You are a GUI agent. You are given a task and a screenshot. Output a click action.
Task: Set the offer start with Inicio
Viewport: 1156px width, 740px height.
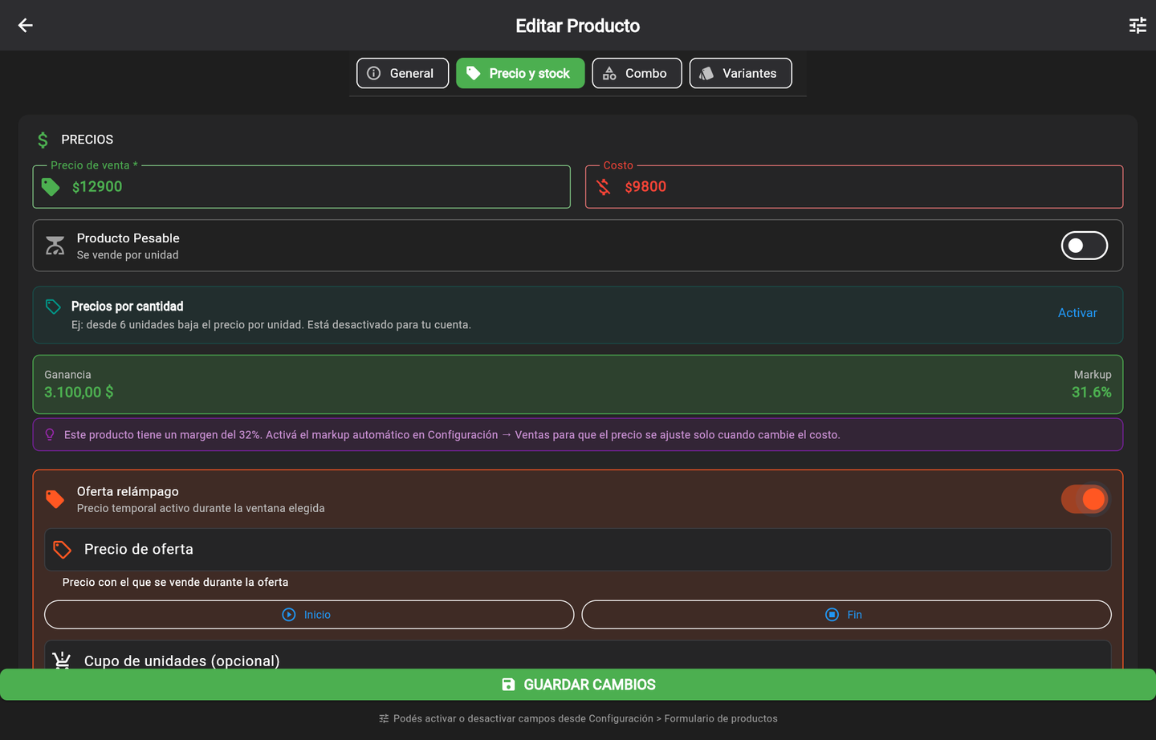[309, 615]
